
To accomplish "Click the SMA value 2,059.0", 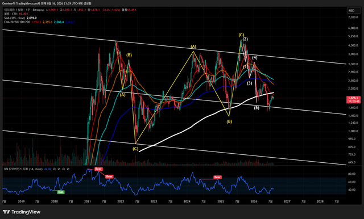I will [32, 18].
